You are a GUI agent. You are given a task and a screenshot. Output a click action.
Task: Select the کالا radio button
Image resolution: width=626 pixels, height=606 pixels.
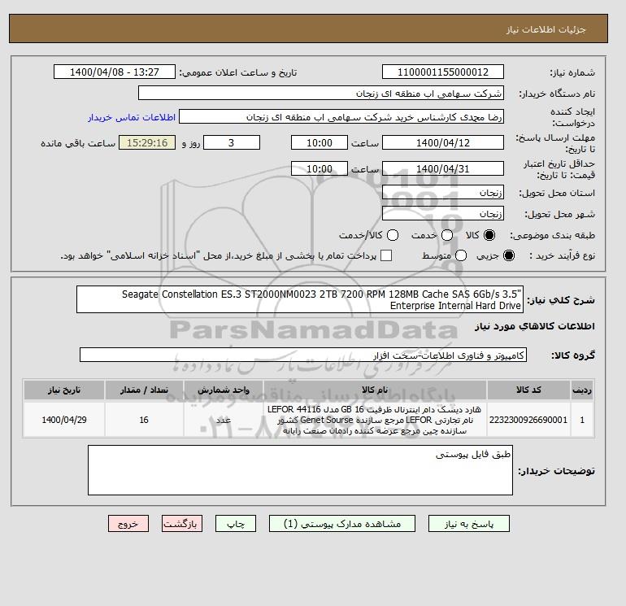coord(489,235)
